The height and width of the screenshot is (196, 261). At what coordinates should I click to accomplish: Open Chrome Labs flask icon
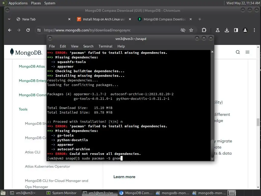tap(218, 30)
